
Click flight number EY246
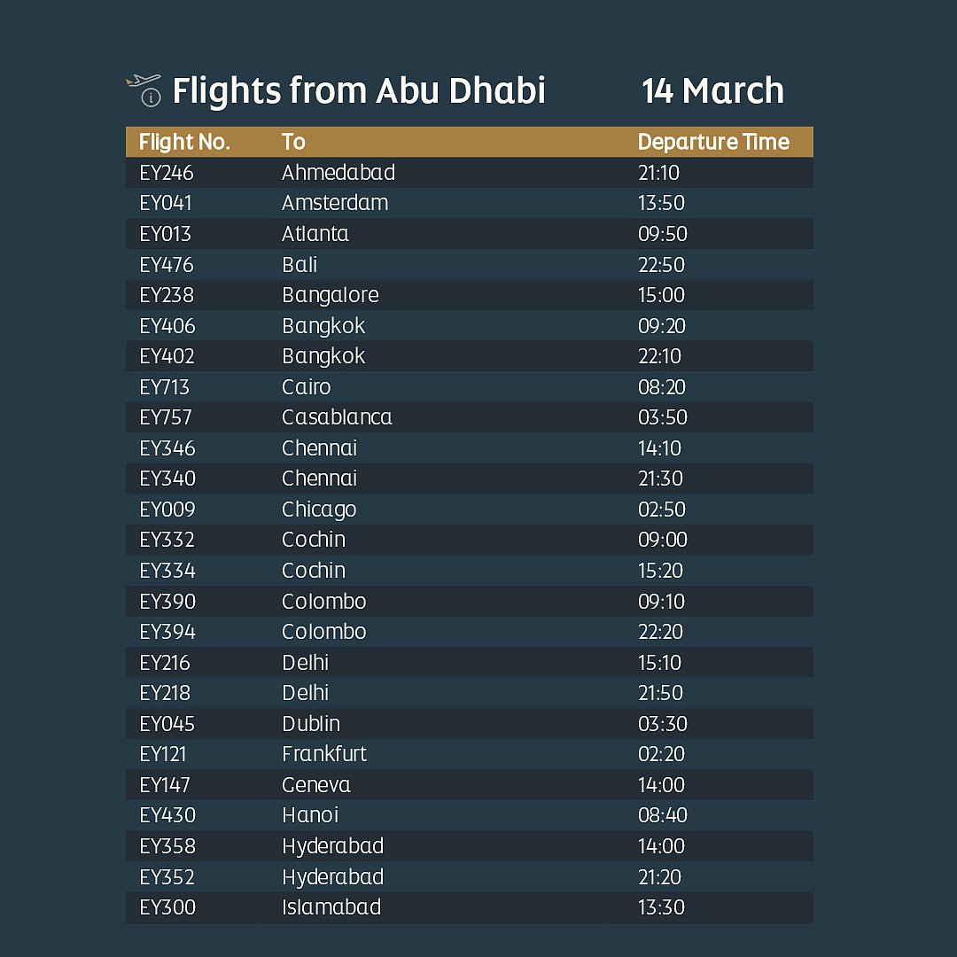pos(167,173)
